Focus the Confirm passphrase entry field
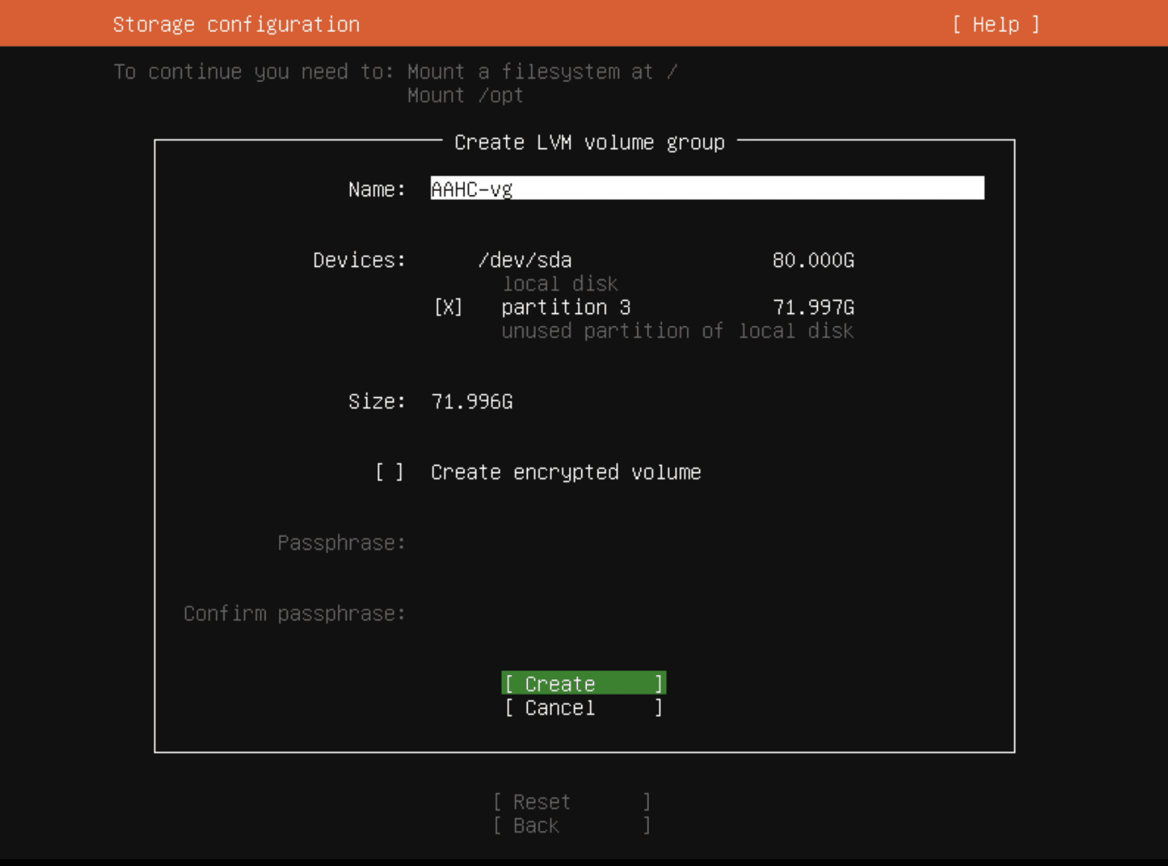Screen dimensions: 1168x866 [x=706, y=613]
